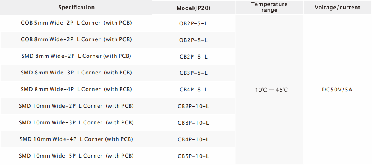
Task: Select the SMD 8mm Wide-4P L Corner specification
Action: (76, 90)
